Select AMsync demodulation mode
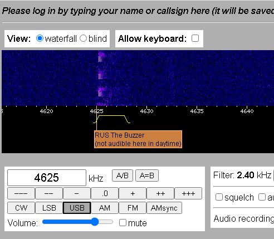The height and width of the screenshot is (239, 274). 164,208
